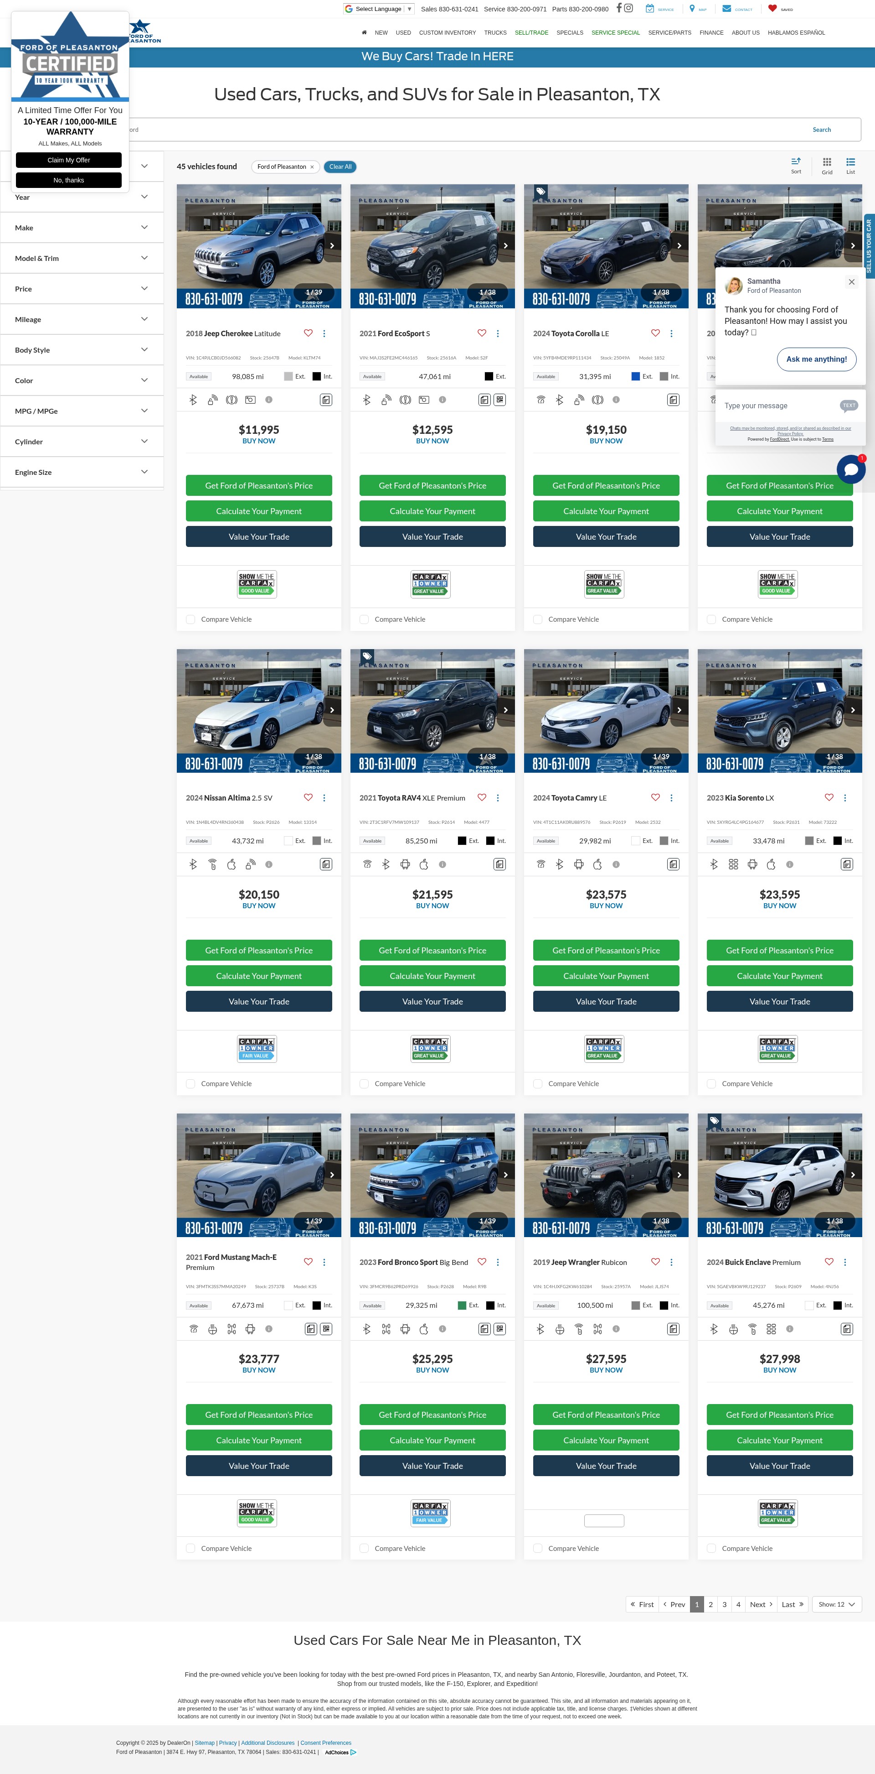Viewport: 875px width, 1774px height.
Task: Expand the Make filter
Action: tap(82, 227)
